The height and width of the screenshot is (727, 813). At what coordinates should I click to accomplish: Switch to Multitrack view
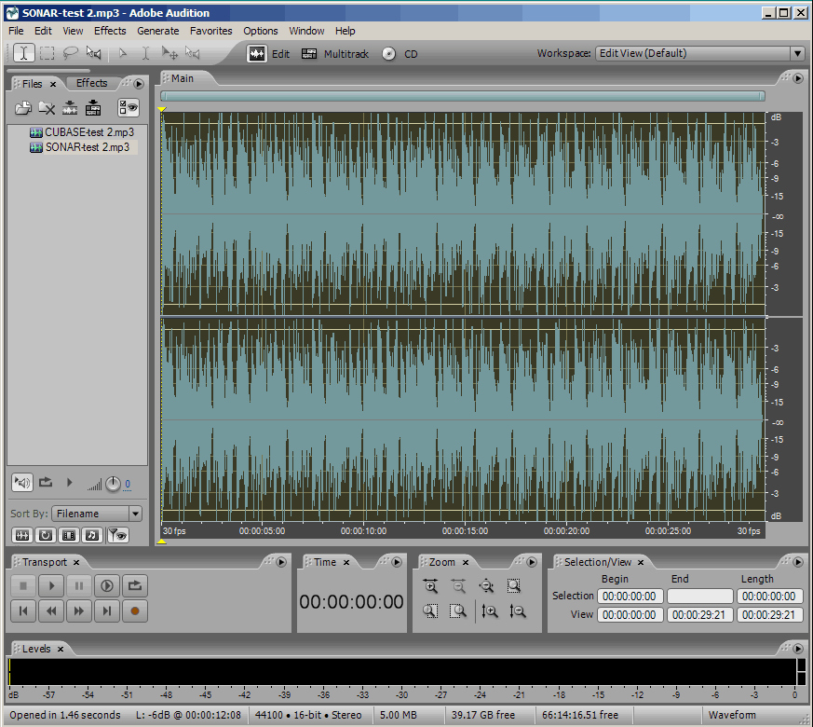coord(335,54)
